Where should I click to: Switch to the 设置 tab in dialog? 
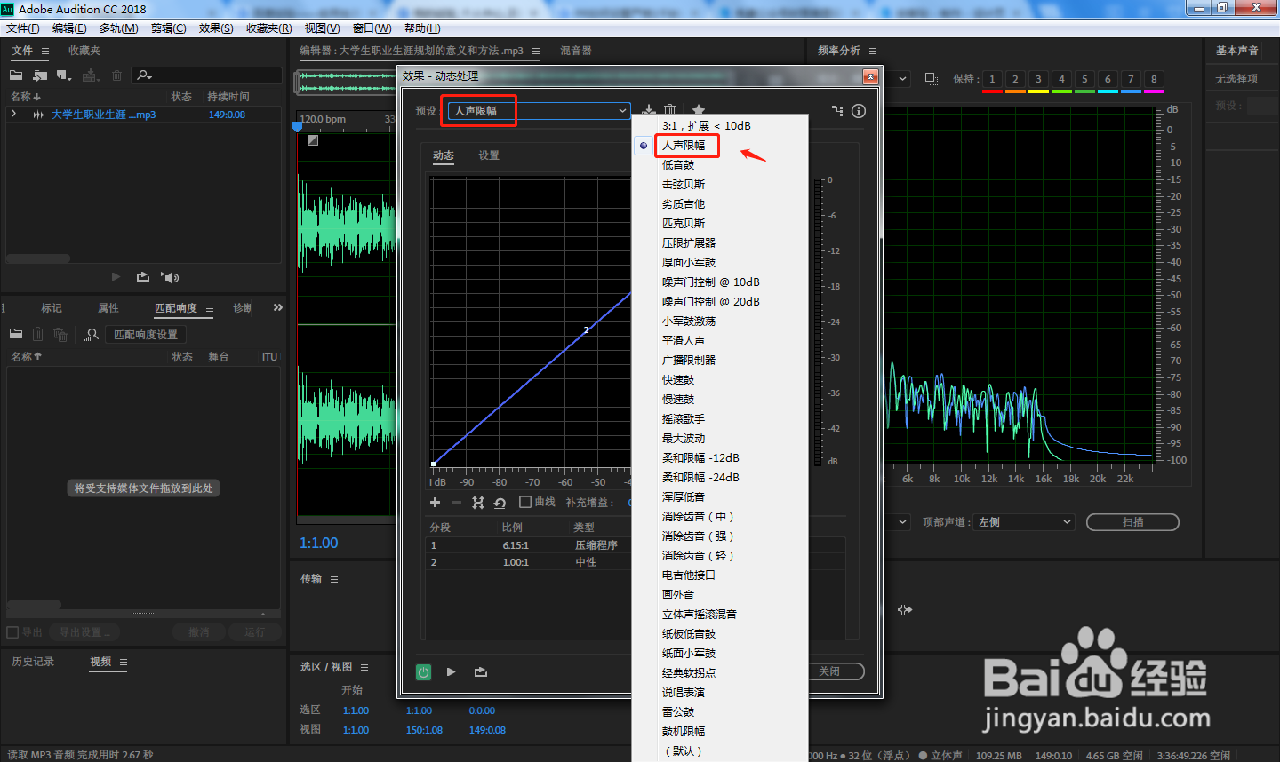click(489, 155)
